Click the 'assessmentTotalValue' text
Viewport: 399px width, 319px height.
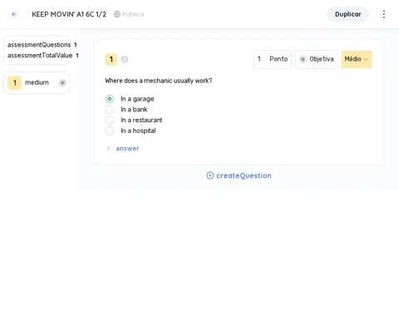pyautogui.click(x=40, y=56)
